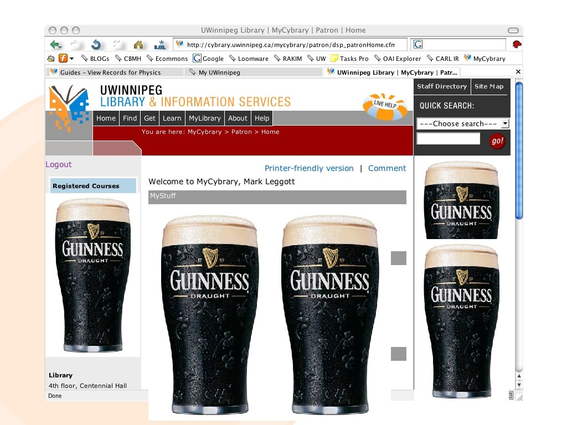Screen dimensions: 567x425
Task: Switch to Guides View Records for Physics tab
Action: tap(115, 72)
